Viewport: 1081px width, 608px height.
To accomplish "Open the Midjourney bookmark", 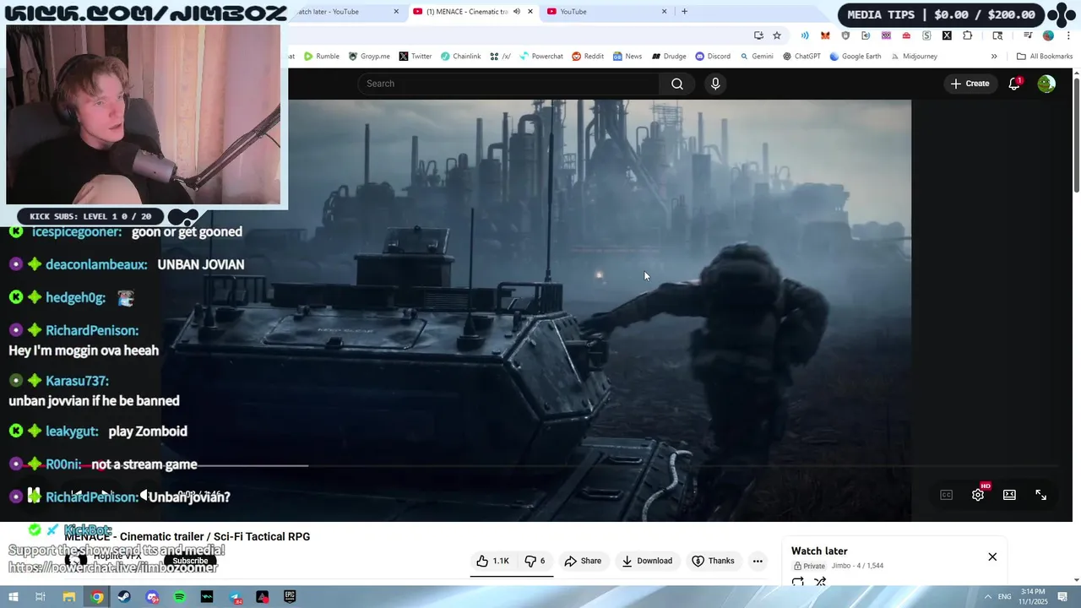I will tap(913, 57).
